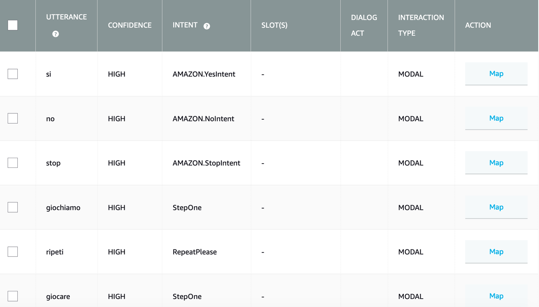This screenshot has width=539, height=307.
Task: Click Map in the "giochiamo" row
Action: [x=496, y=207]
